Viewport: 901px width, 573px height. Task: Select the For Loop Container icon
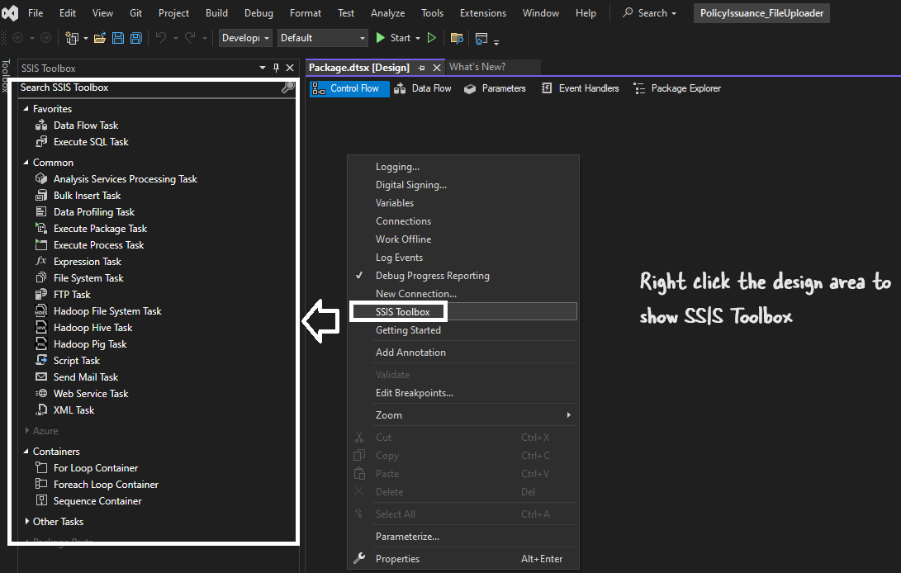[x=41, y=468]
